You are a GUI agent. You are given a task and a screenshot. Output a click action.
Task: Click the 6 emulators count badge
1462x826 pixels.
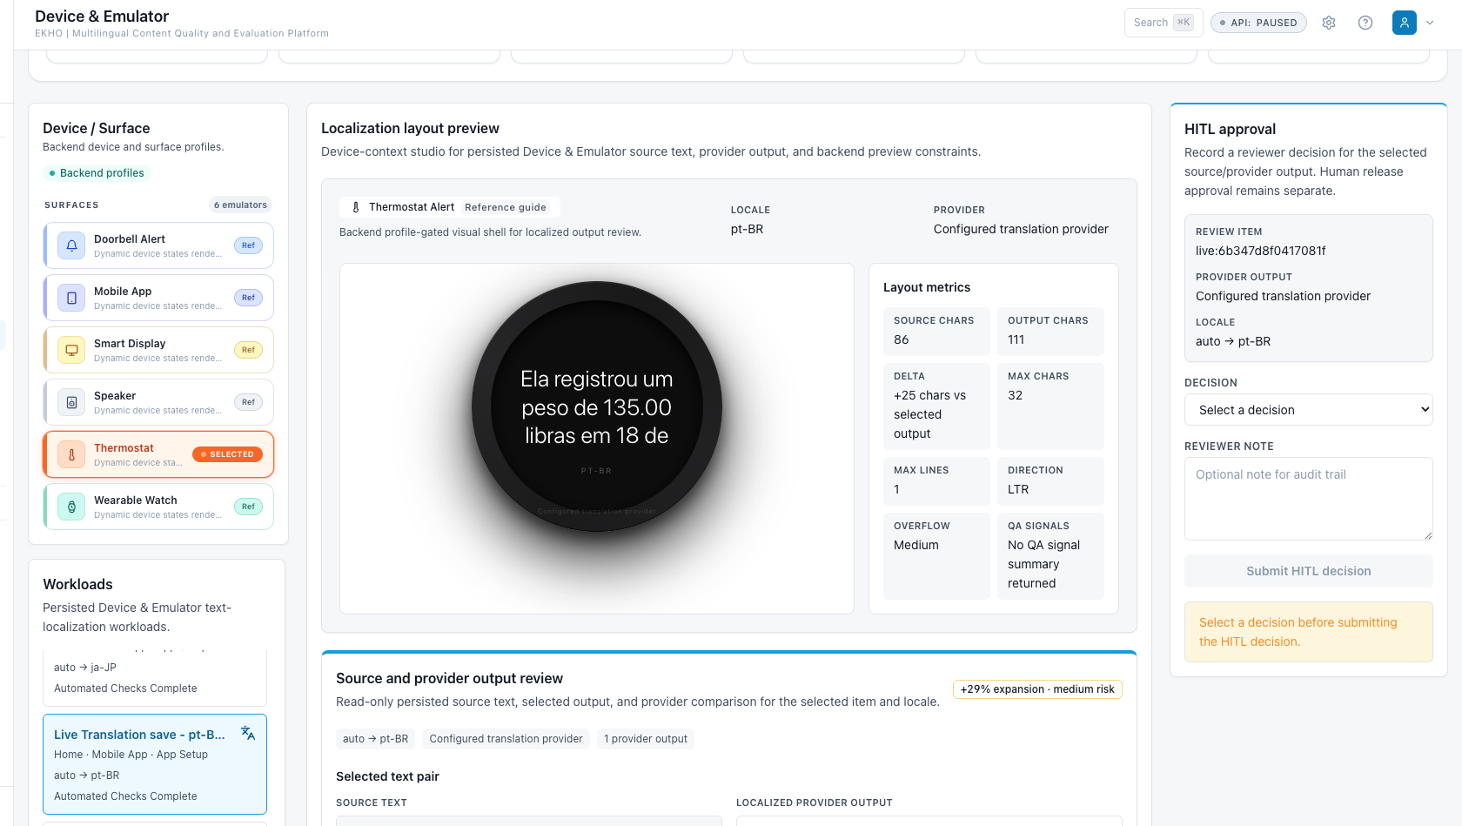pos(240,205)
